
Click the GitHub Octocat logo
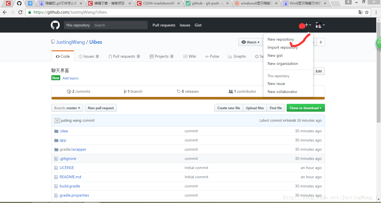pyautogui.click(x=55, y=25)
